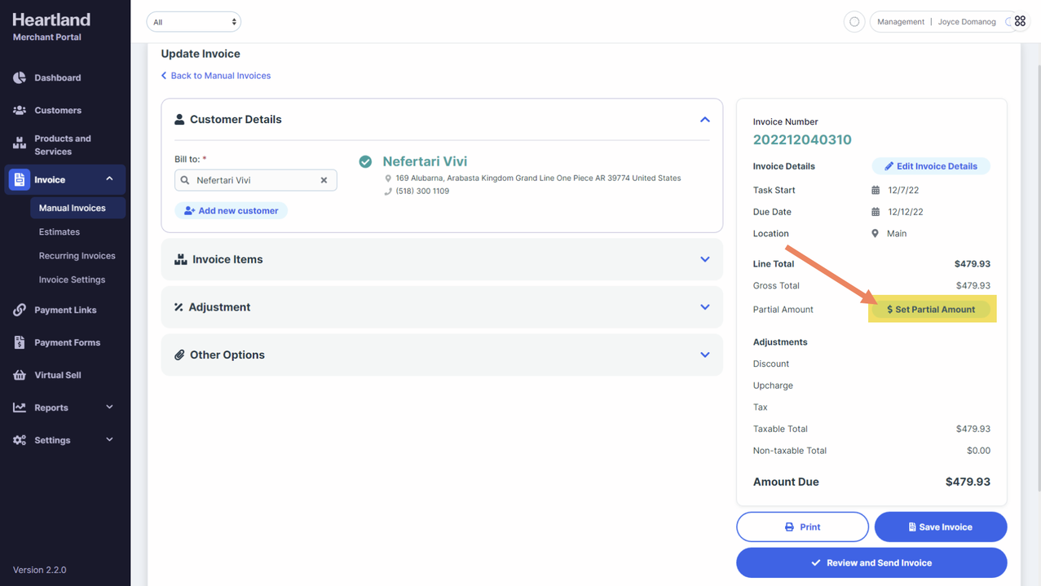Screen dimensions: 1041x586
Task: Click the Customers people icon
Action: [20, 110]
